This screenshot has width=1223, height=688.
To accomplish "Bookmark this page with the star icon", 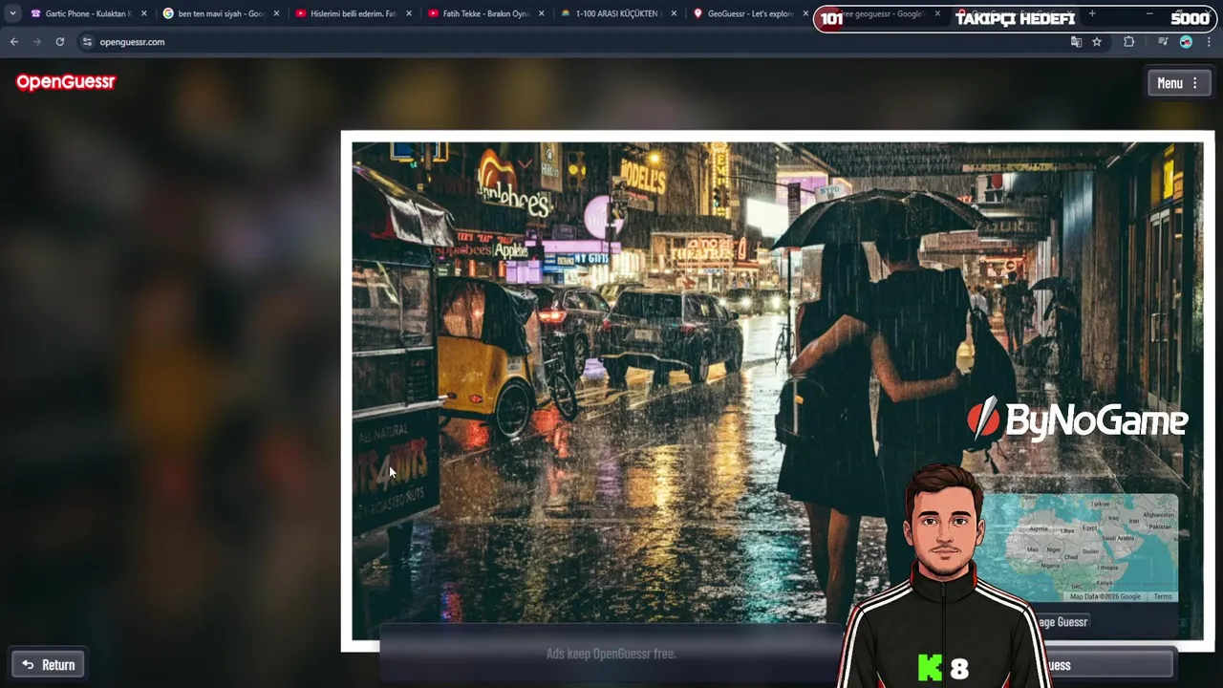I will pos(1097,42).
